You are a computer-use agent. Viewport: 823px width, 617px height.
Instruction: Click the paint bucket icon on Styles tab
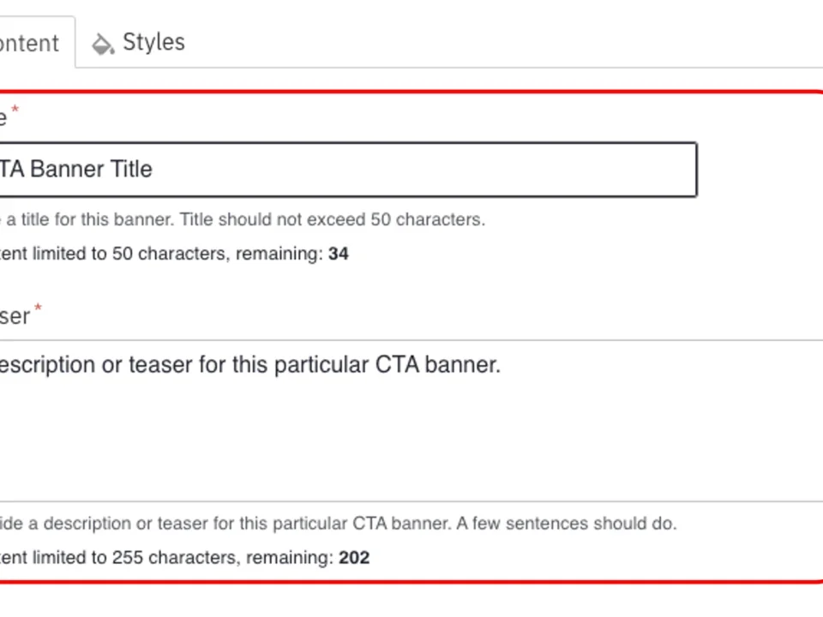point(103,43)
